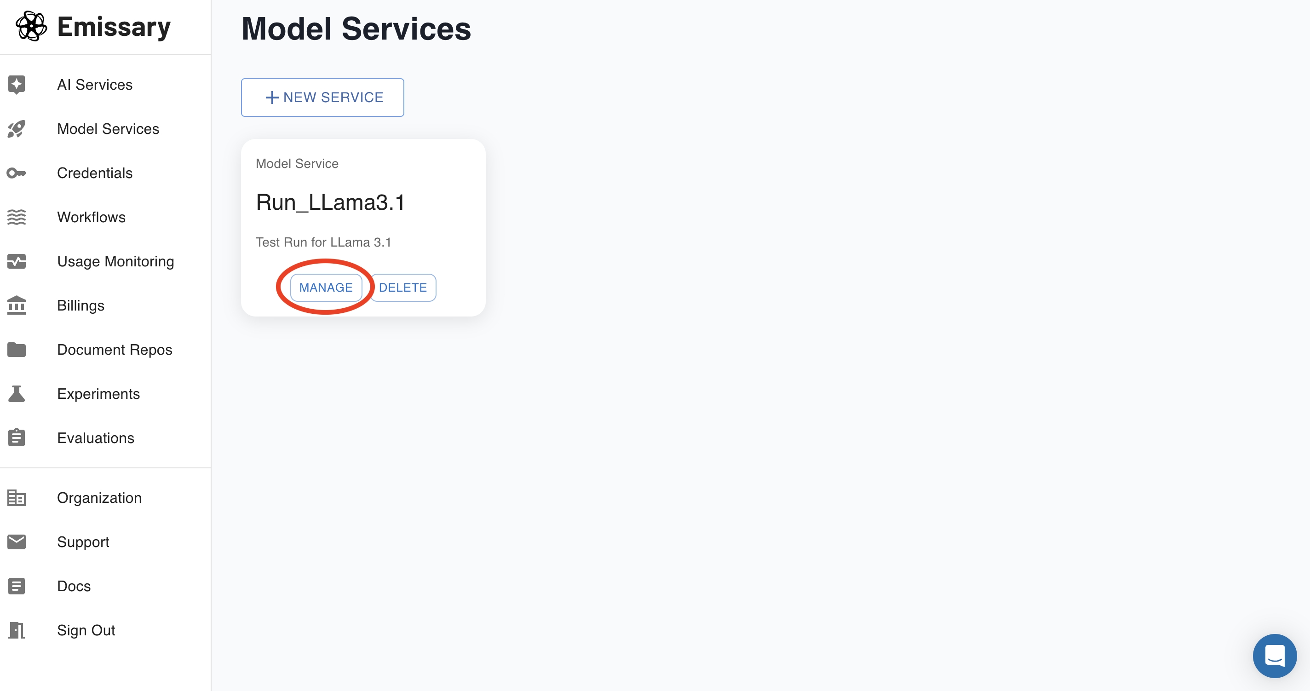Click the Document Repos folder icon

(16, 349)
